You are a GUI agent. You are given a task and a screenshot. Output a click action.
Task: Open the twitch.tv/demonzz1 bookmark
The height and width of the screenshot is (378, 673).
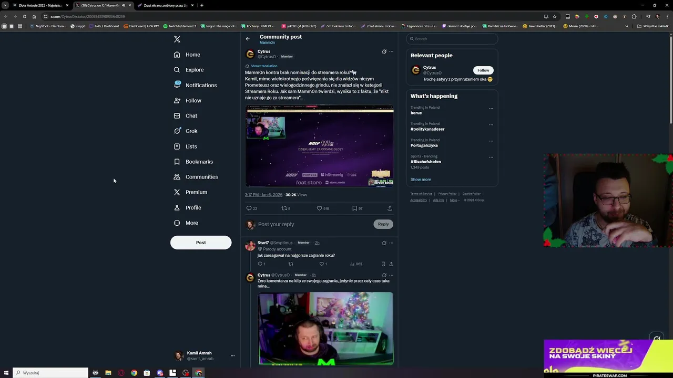(180, 26)
